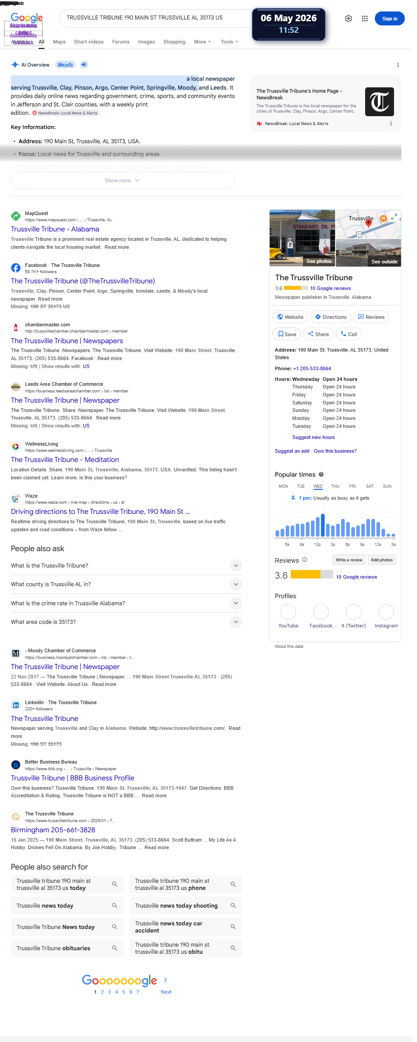Click search icon for Trussville news today
Screen dimensions: 417x1042
tap(114, 905)
